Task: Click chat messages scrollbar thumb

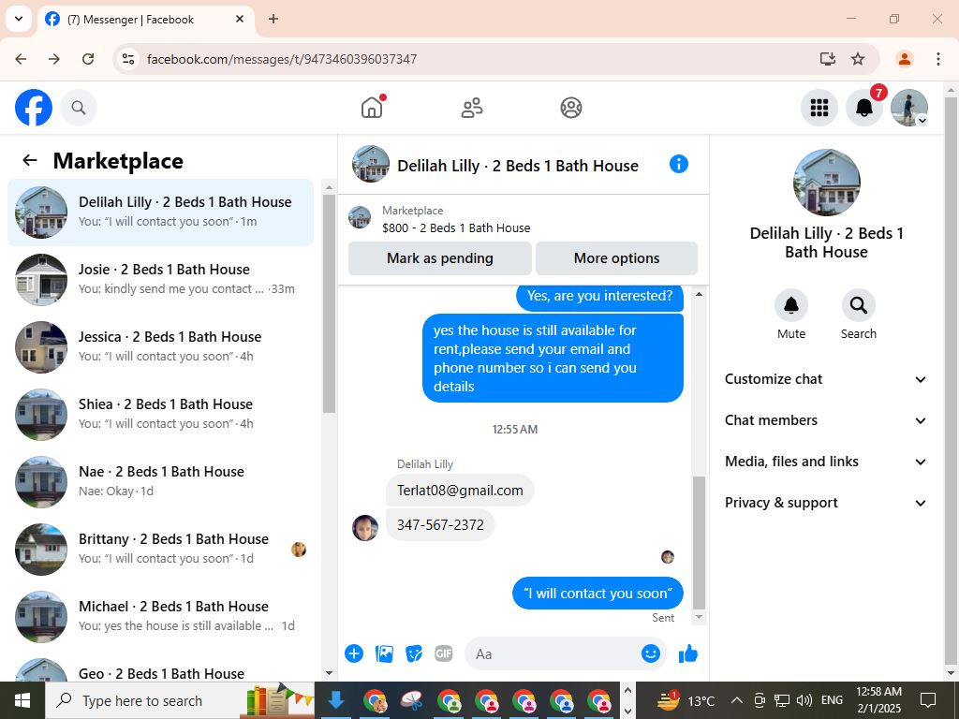Action: tap(699, 542)
